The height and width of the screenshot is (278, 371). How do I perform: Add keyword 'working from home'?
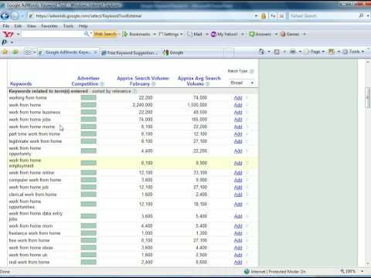pyautogui.click(x=238, y=98)
